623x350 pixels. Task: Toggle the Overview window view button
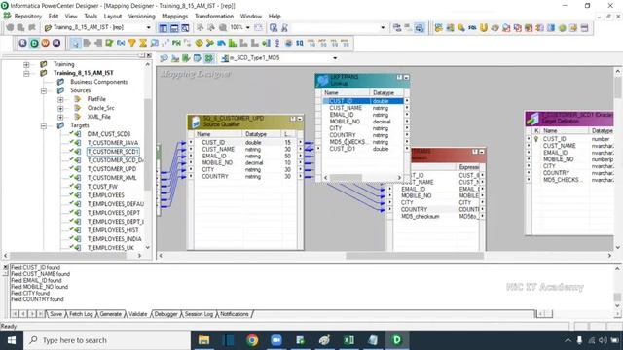point(185,28)
